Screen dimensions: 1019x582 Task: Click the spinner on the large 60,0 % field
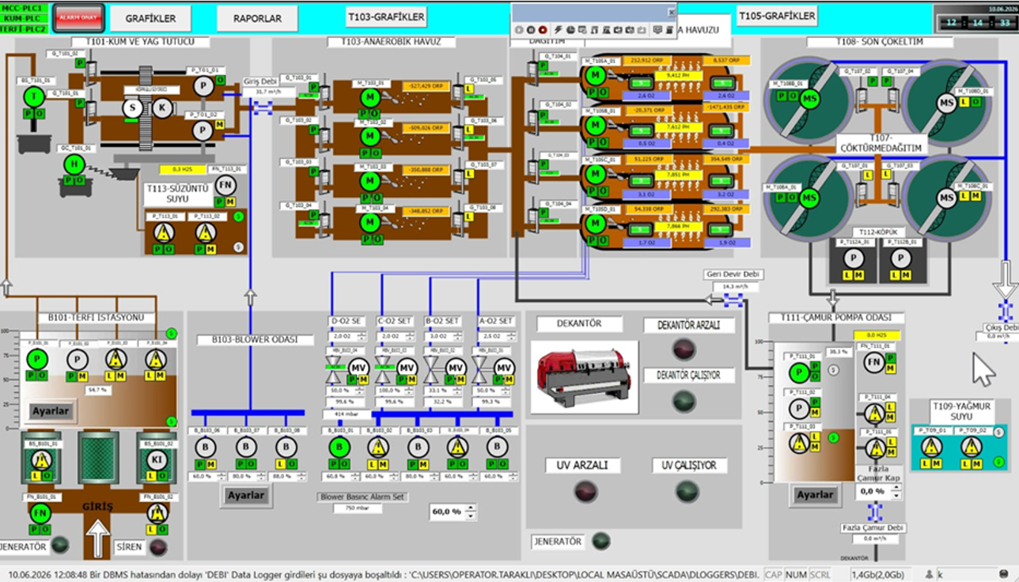[471, 512]
